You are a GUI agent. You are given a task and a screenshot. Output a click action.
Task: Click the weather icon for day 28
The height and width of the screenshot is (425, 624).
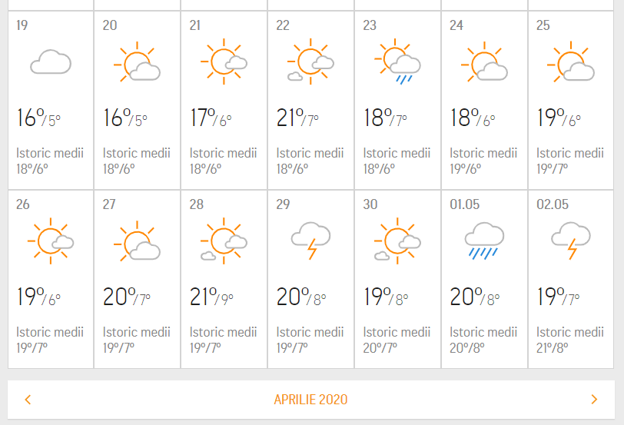pyautogui.click(x=224, y=241)
